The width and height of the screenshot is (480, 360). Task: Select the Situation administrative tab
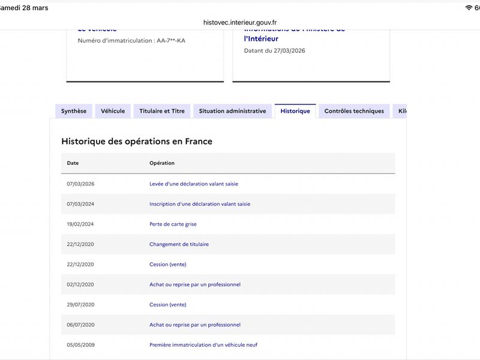click(232, 111)
